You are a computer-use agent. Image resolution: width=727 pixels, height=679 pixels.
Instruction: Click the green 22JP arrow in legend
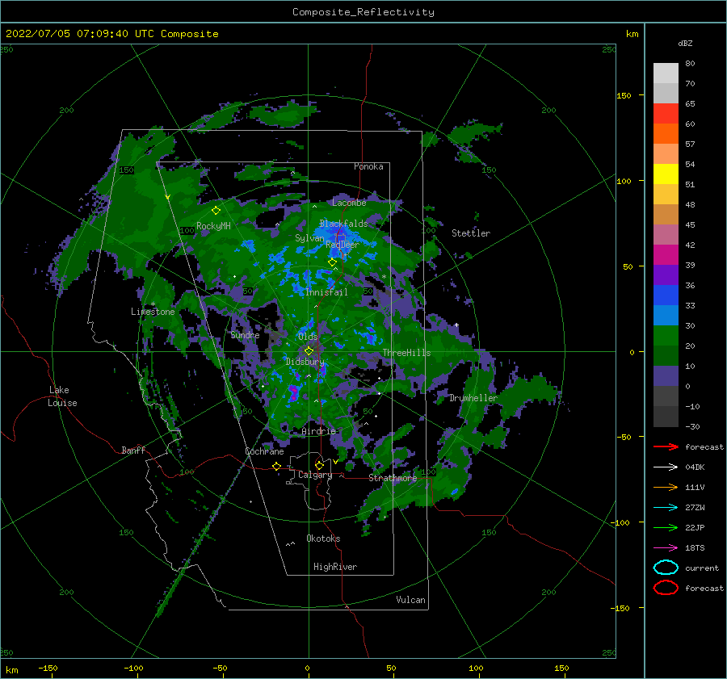(666, 527)
